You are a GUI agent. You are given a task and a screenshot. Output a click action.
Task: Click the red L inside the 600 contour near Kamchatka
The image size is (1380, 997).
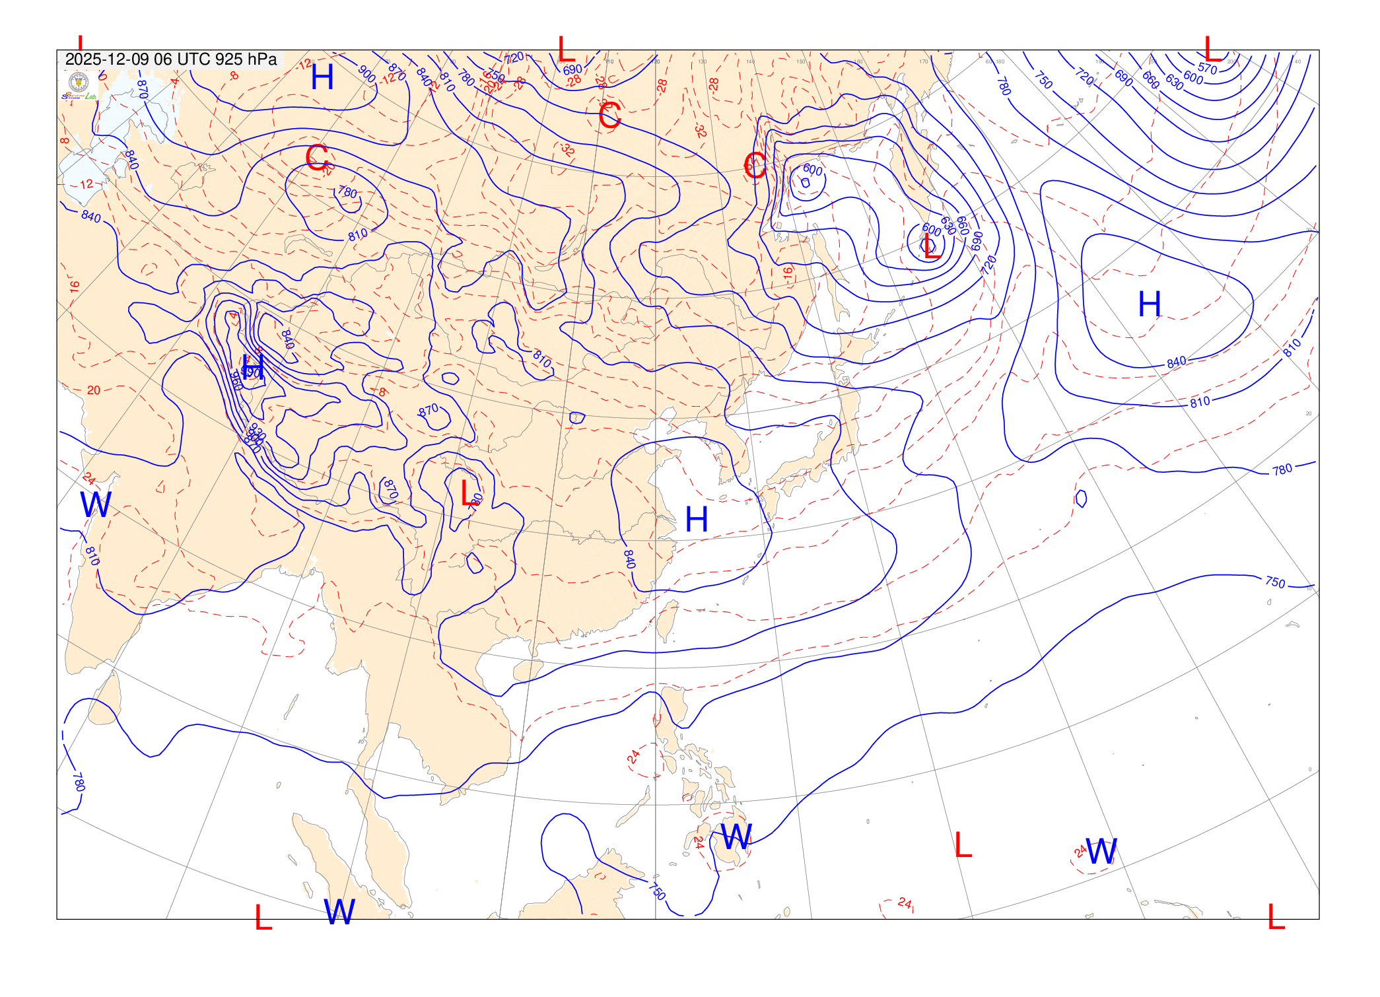931,247
